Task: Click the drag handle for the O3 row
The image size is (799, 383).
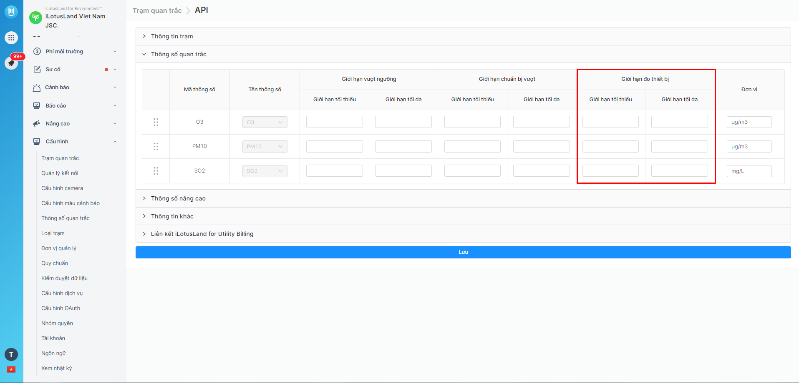Action: coord(156,122)
